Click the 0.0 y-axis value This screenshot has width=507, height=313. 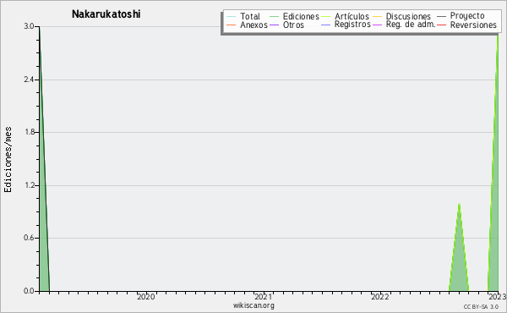click(29, 291)
